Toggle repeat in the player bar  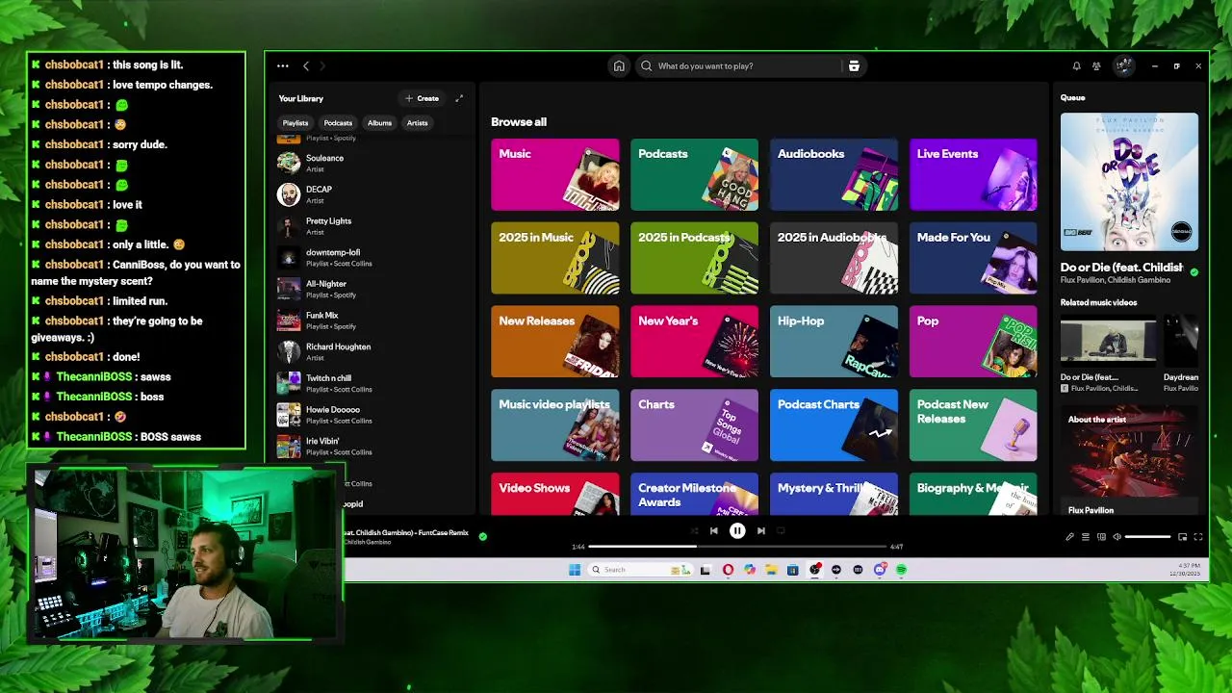781,530
